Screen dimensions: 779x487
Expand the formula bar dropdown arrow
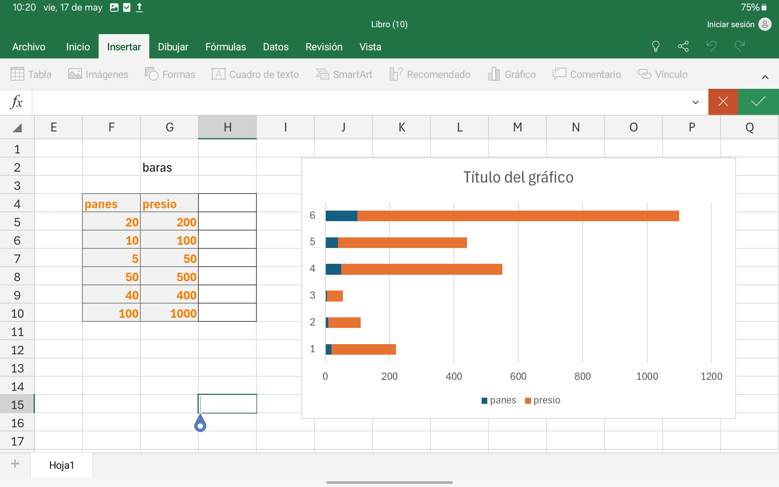(x=695, y=102)
